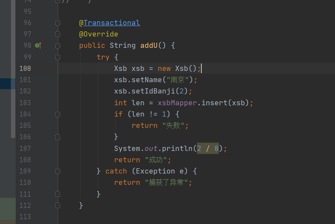Collapse the if block fold on line 104

point(58,114)
